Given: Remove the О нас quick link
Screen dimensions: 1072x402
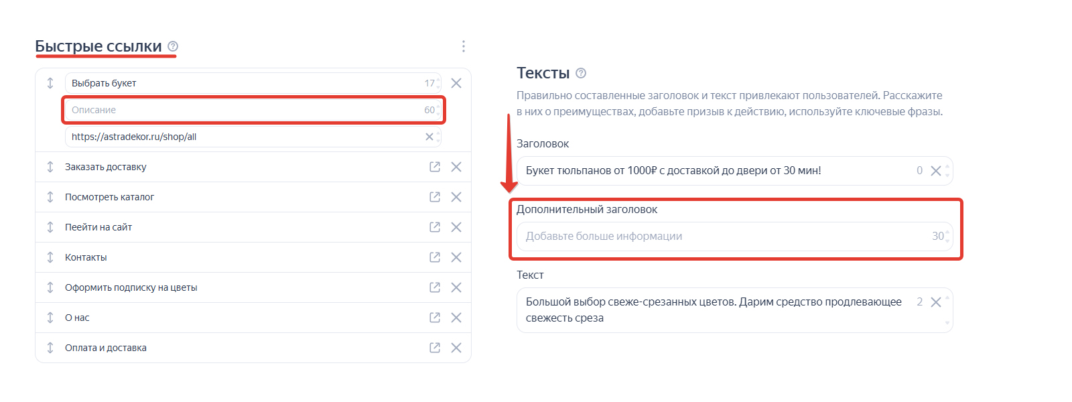Looking at the screenshot, I should tap(456, 318).
